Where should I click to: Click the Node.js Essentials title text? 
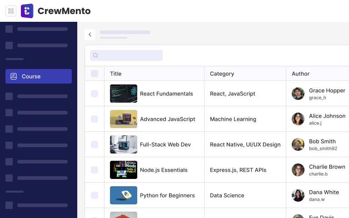coord(164,170)
